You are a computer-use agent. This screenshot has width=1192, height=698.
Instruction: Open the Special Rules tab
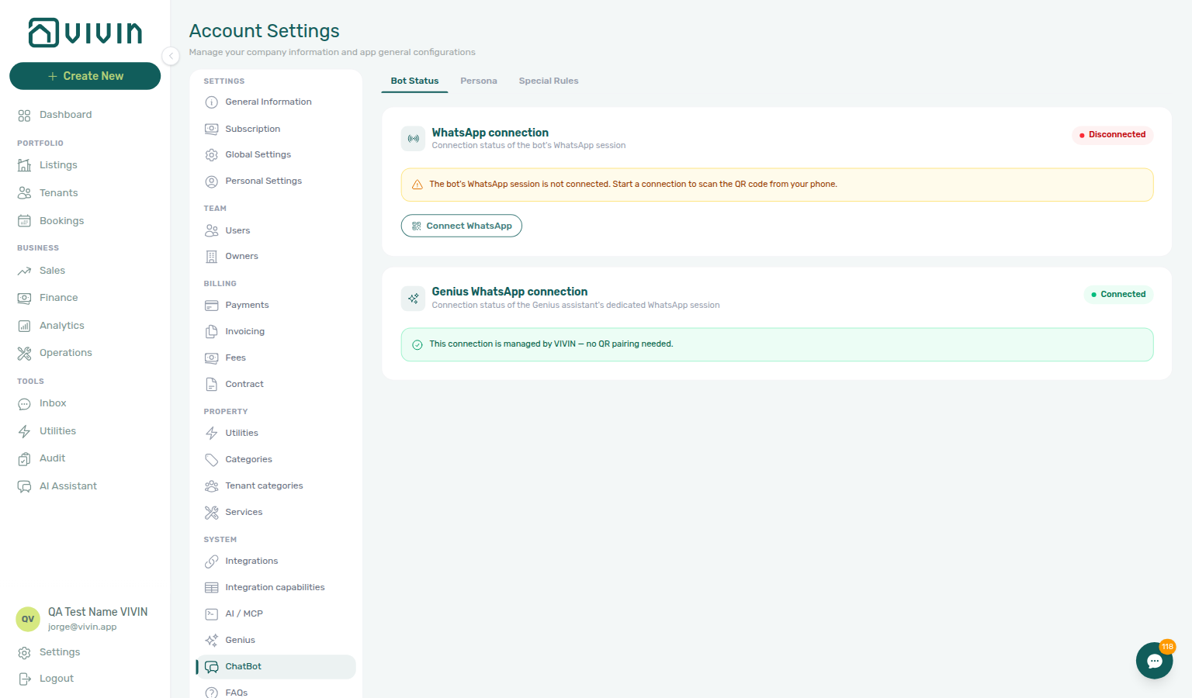pyautogui.click(x=549, y=81)
